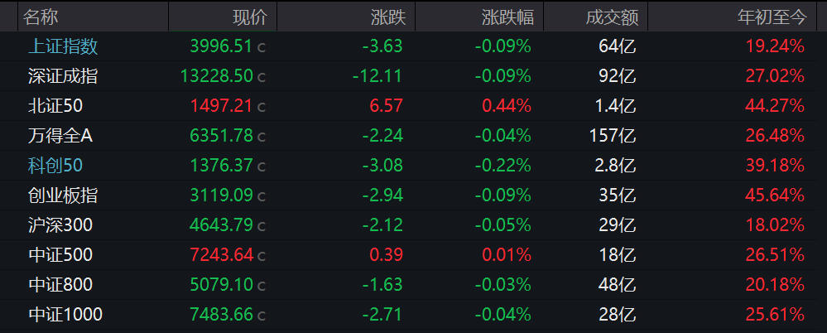This screenshot has width=827, height=333.
Task: Click the price 4643.79 for 沪深300
Action: point(221,225)
